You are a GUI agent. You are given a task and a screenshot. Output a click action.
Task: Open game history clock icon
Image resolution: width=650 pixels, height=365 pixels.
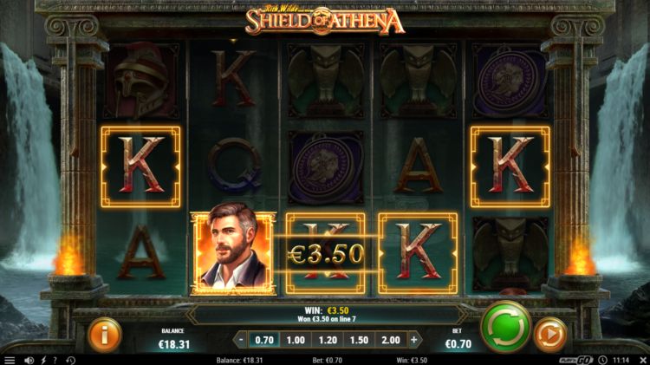pos(70,361)
